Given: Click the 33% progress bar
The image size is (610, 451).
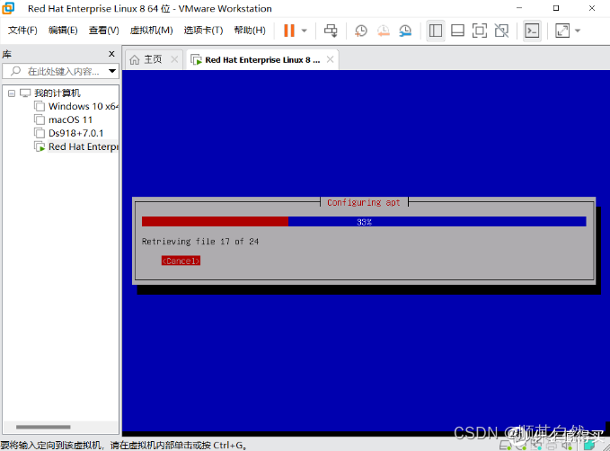Looking at the screenshot, I should coord(364,221).
